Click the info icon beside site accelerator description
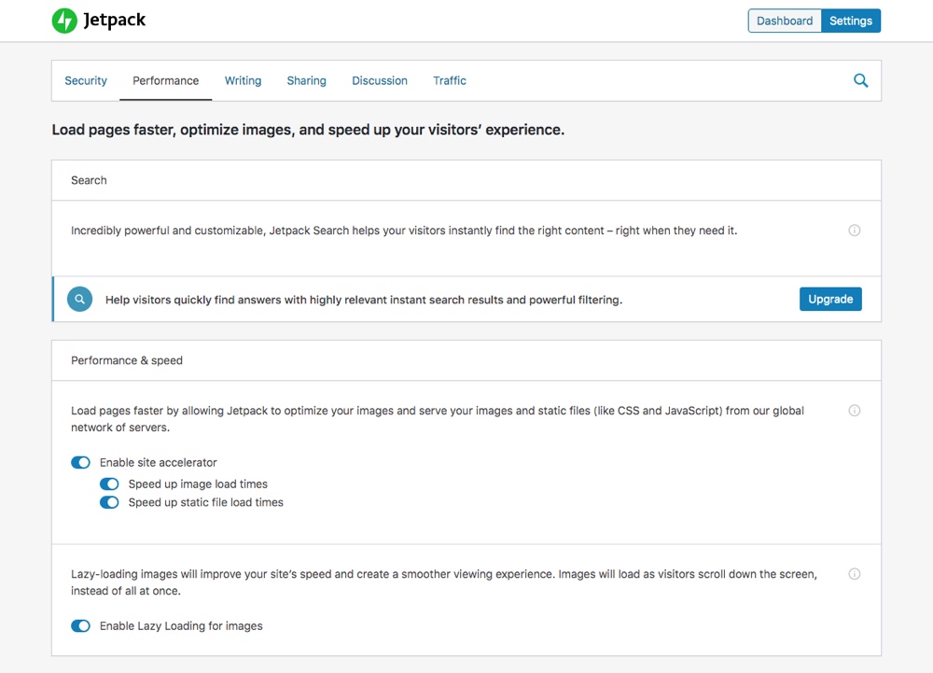933x673 pixels. [855, 411]
